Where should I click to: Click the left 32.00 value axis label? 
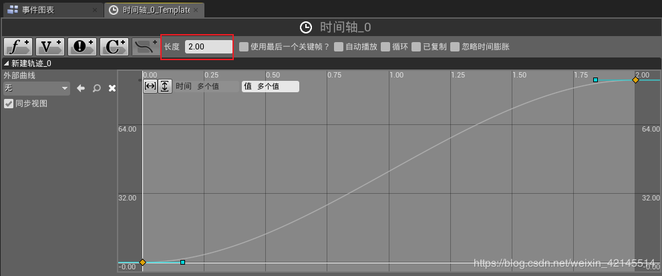[127, 198]
